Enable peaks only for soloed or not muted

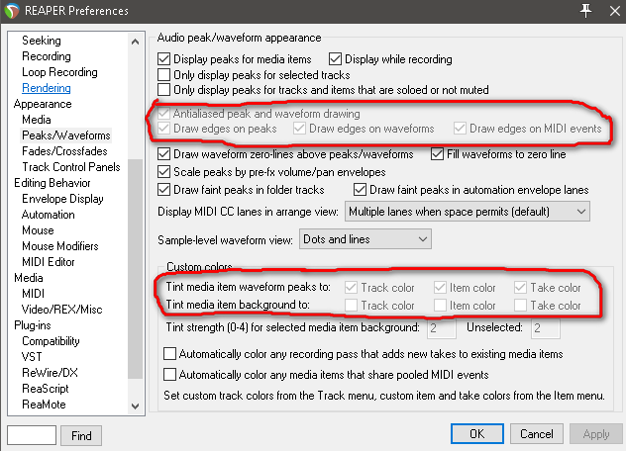point(164,90)
